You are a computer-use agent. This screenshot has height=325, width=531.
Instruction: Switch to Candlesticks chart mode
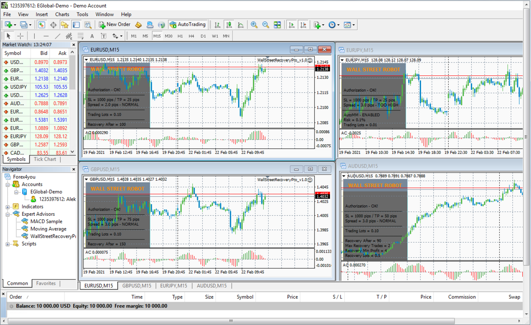229,25
